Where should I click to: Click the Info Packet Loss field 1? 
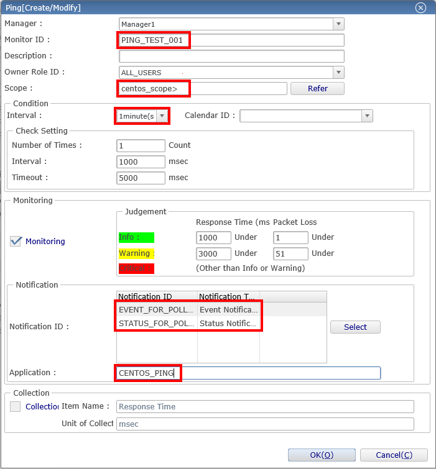tap(290, 237)
